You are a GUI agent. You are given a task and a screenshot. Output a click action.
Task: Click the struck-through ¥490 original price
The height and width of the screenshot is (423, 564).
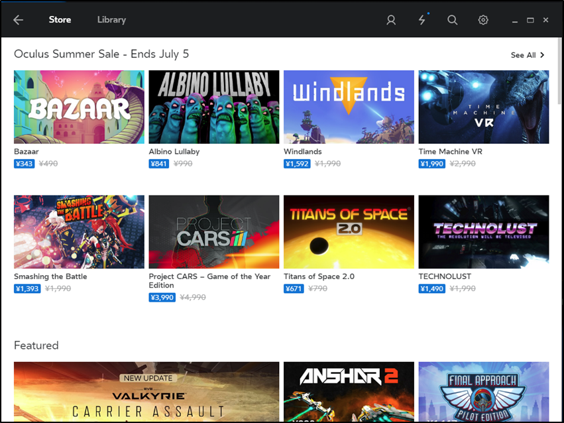[x=48, y=164]
